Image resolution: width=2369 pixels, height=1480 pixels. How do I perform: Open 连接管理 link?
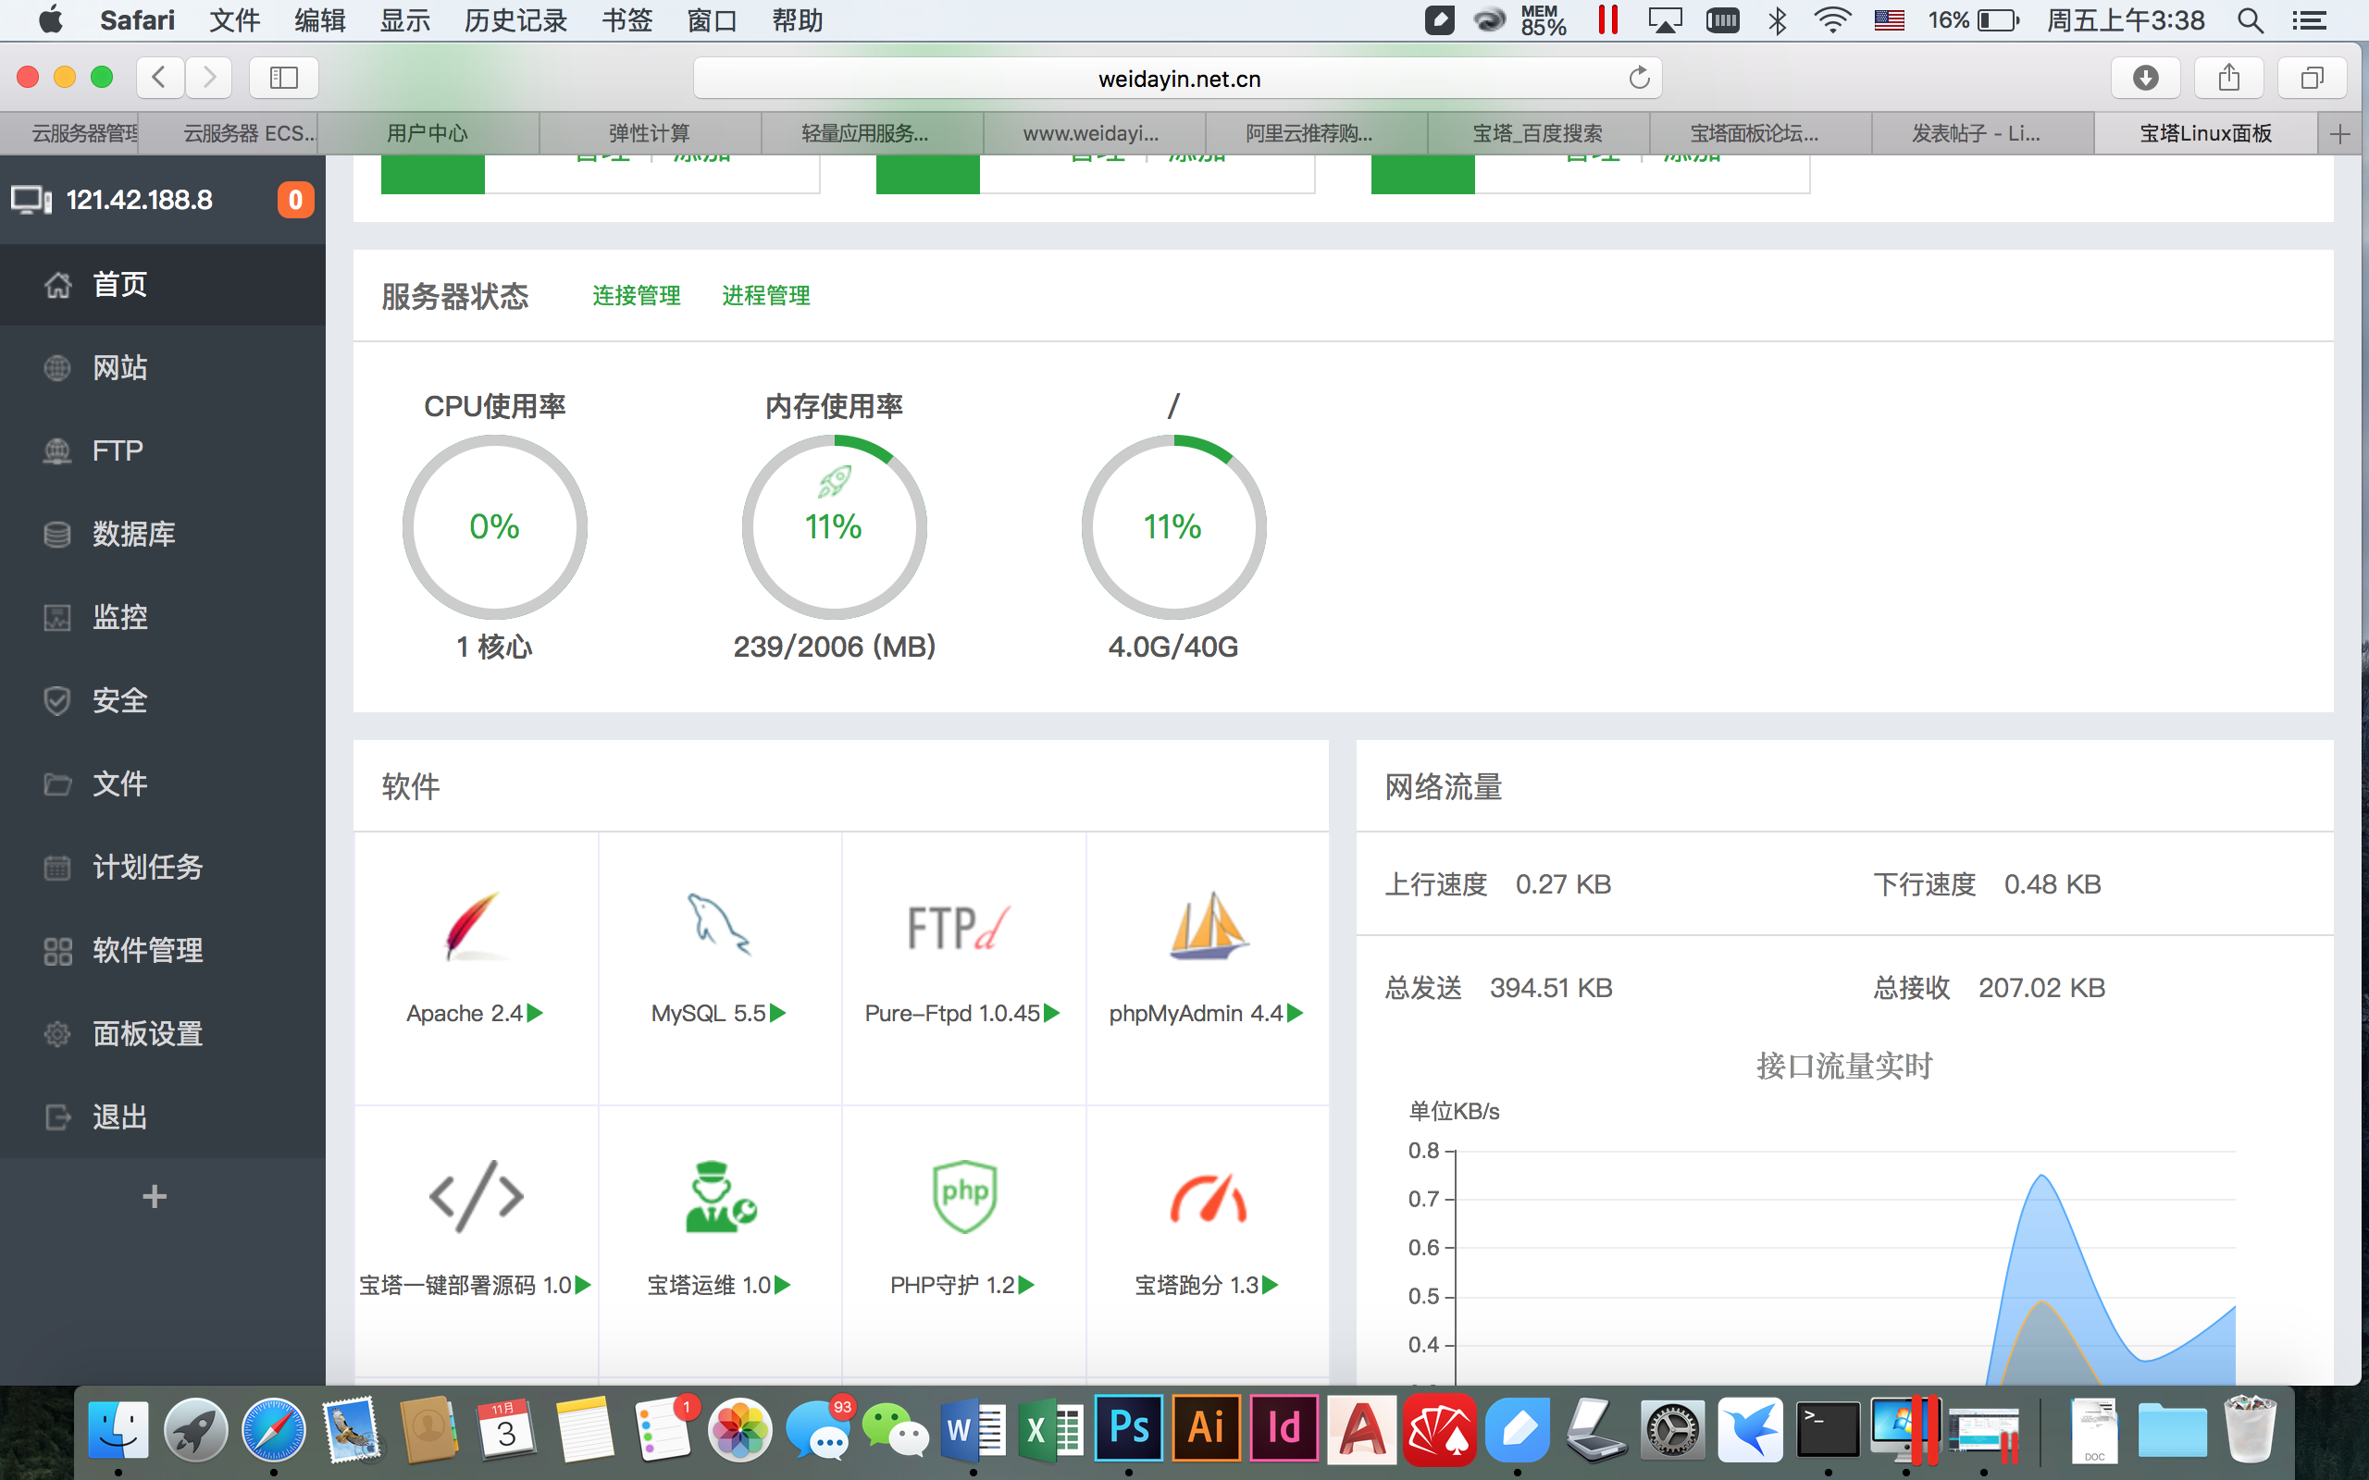pyautogui.click(x=637, y=295)
